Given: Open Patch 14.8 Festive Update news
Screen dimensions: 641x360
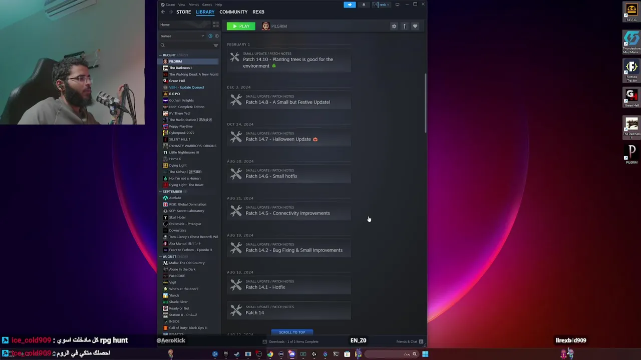Looking at the screenshot, I should [289, 99].
